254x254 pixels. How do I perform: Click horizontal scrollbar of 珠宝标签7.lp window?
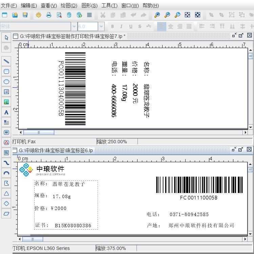tap(135, 132)
